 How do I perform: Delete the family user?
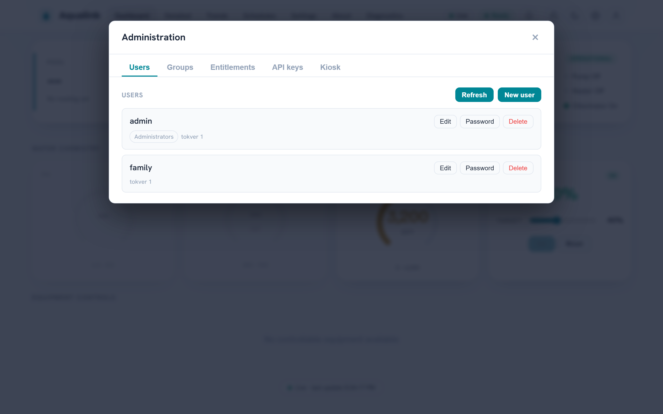pos(518,168)
